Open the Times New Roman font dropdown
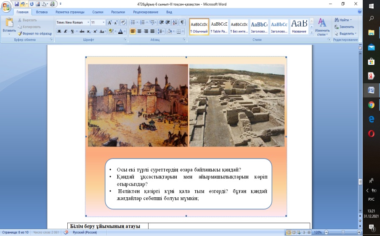Screen dimensions: 380x236 [88, 22]
